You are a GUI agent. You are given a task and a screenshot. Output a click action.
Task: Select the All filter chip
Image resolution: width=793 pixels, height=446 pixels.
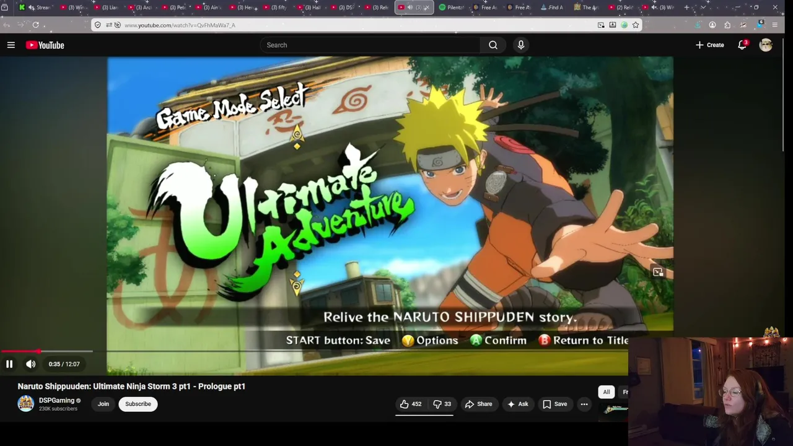(607, 391)
